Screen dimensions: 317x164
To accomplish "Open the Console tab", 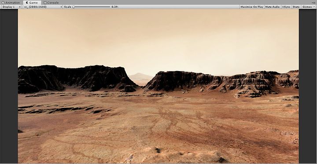I will (x=52, y=3).
